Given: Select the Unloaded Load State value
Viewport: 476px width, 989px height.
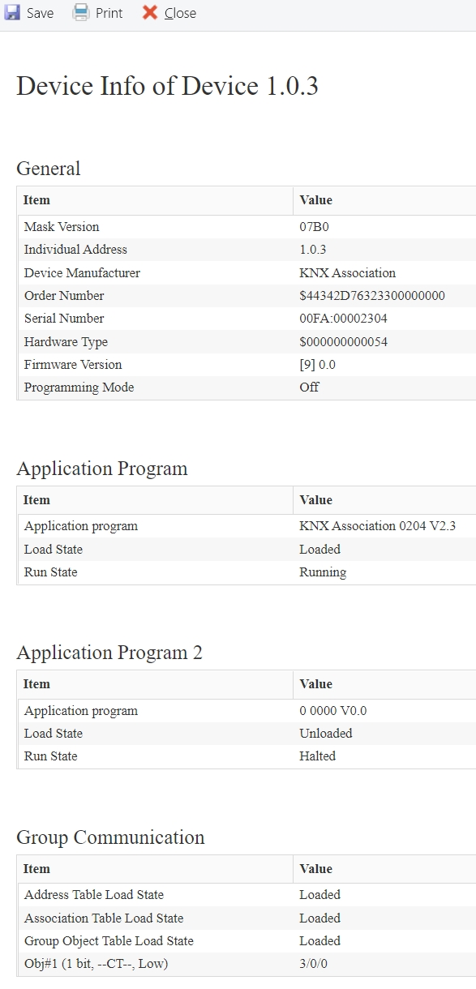Looking at the screenshot, I should pyautogui.click(x=325, y=734).
